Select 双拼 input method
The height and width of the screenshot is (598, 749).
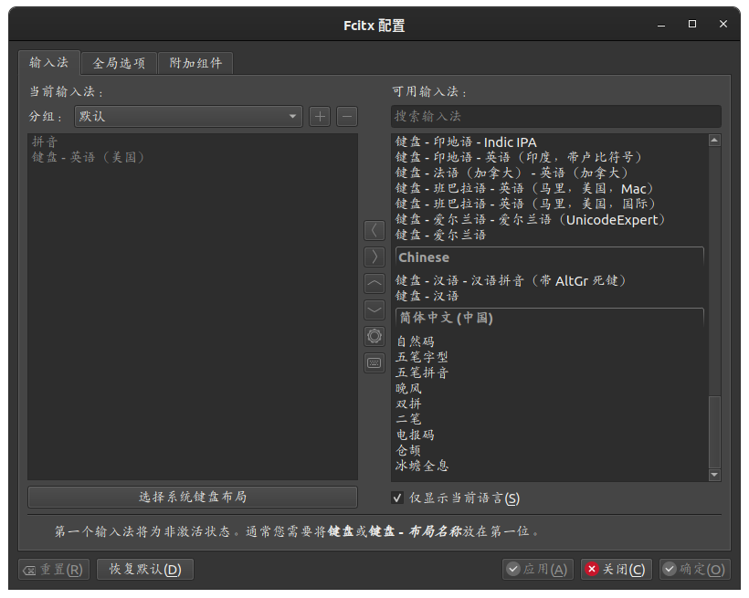(x=549, y=404)
